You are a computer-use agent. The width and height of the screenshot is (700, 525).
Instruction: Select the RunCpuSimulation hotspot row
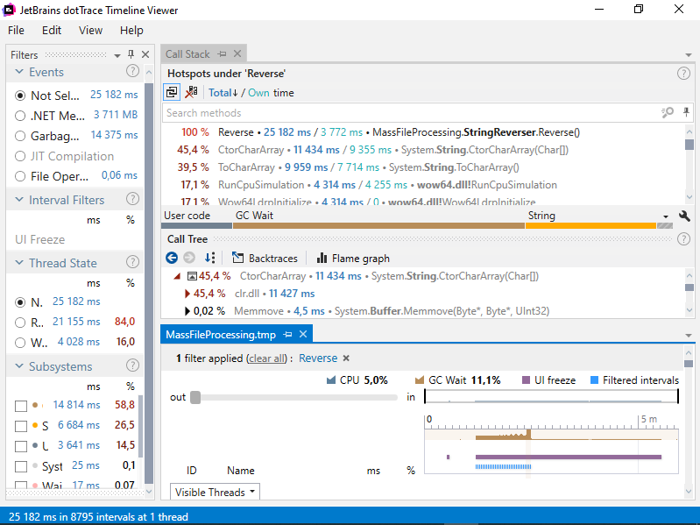click(424, 185)
